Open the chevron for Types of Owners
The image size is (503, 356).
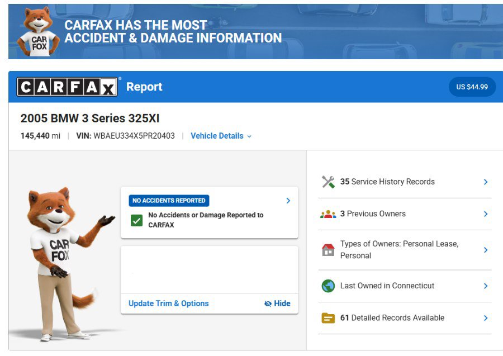[486, 250]
